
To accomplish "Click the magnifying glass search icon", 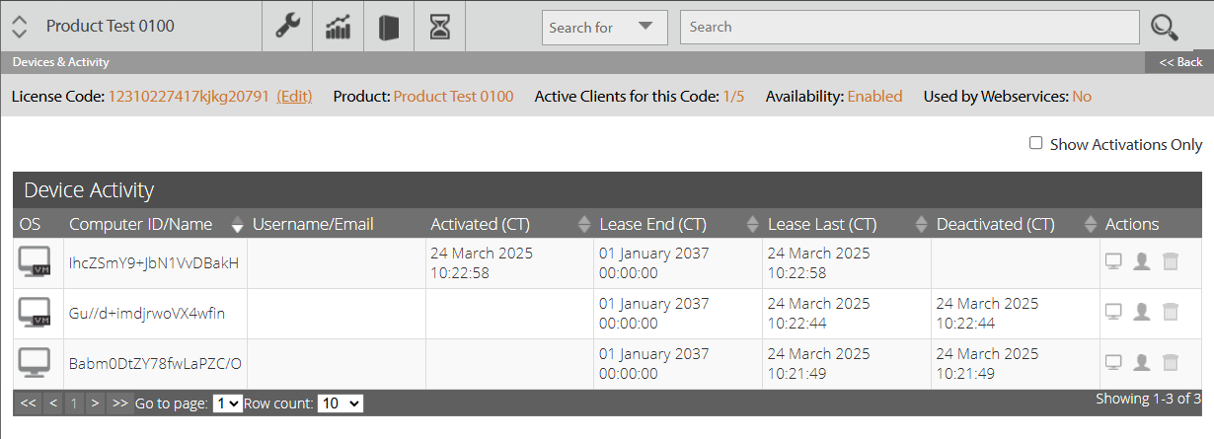I will pos(1165,28).
